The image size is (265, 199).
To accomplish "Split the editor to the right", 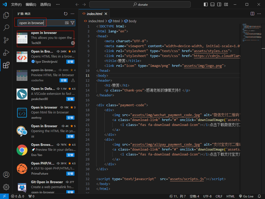I will [x=252, y=14].
